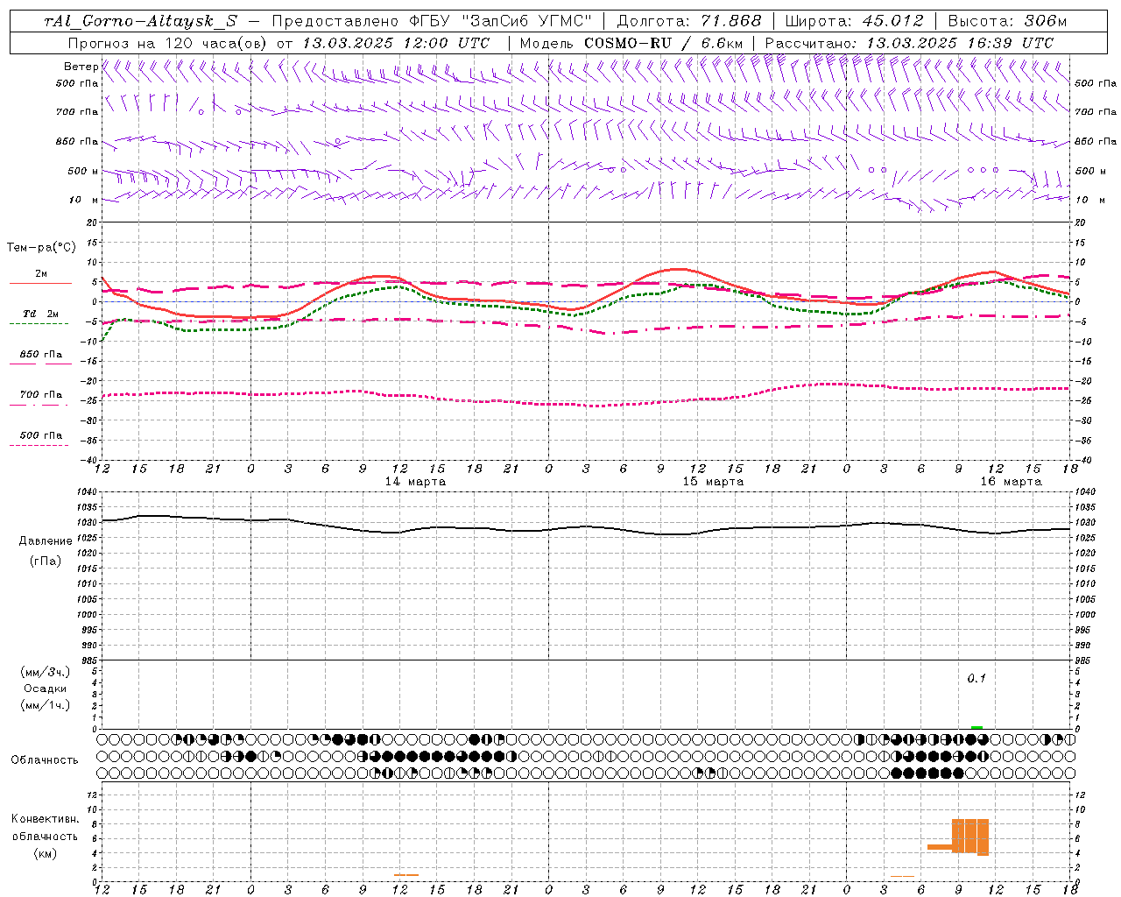Click the Ветер panel label
The height and width of the screenshot is (897, 1121).
click(81, 67)
